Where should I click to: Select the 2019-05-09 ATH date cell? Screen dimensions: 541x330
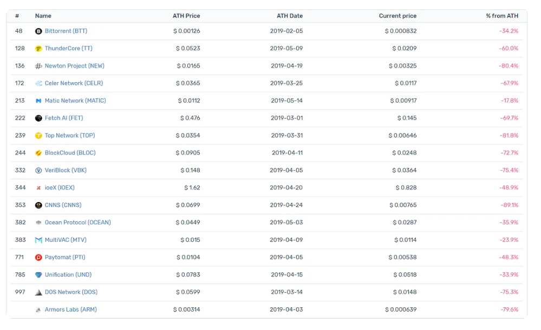tap(286, 48)
